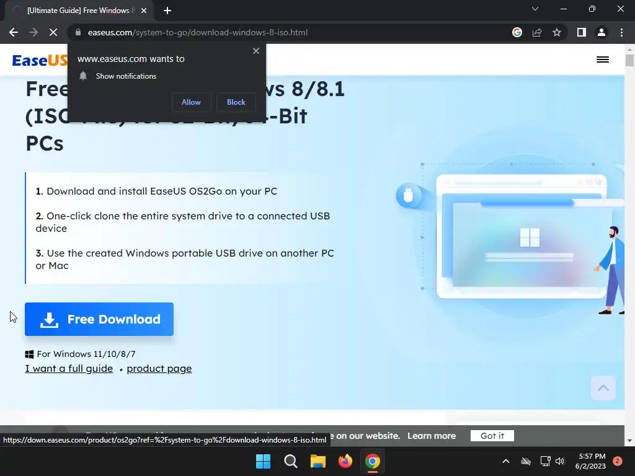Bookmark this page with the star
635x476 pixels.
coord(557,32)
